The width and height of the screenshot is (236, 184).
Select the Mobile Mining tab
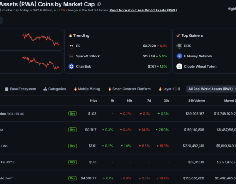tap(87, 89)
